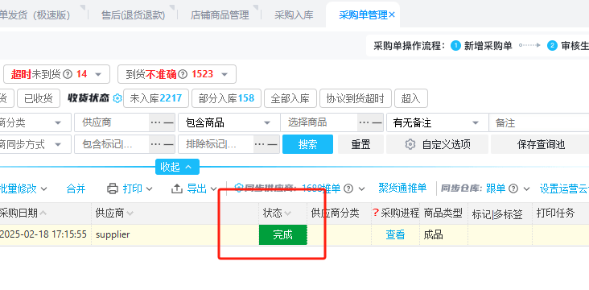Open the 设置运营云 link

pos(564,188)
